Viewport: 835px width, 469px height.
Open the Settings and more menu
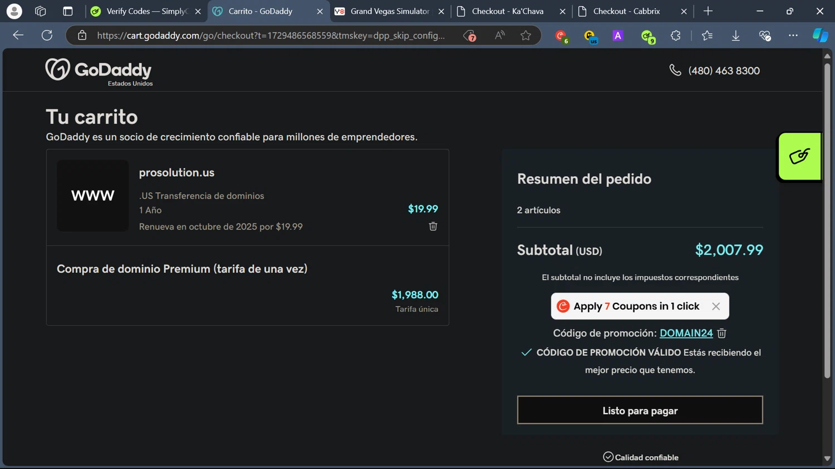[793, 36]
